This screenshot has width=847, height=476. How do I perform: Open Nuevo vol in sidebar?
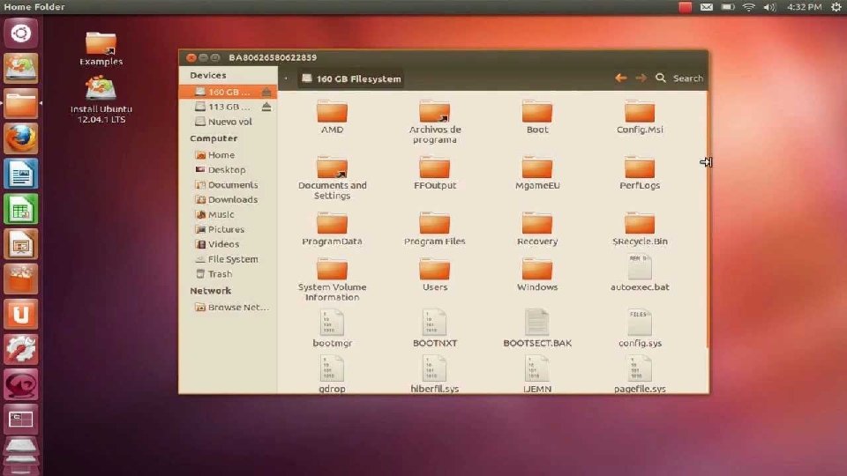click(228, 122)
